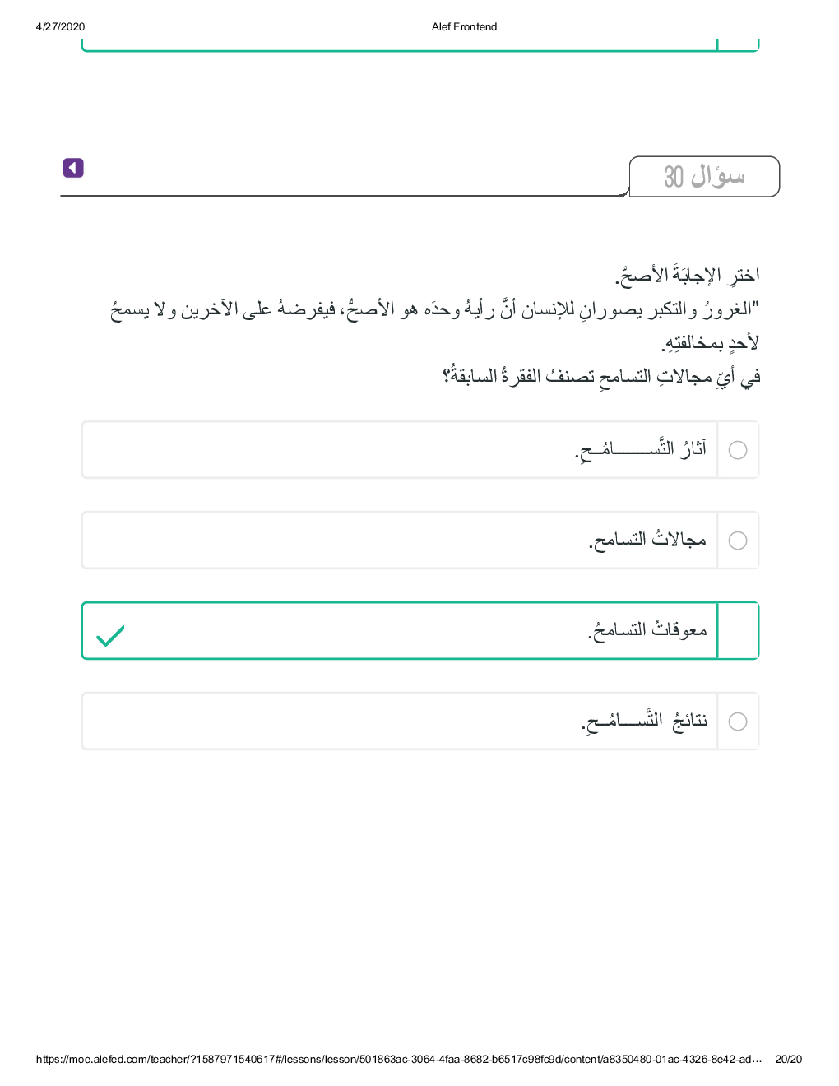839x1086 pixels.
Task: Click the question line في أي مجالات التسامح
Action: coord(601,377)
